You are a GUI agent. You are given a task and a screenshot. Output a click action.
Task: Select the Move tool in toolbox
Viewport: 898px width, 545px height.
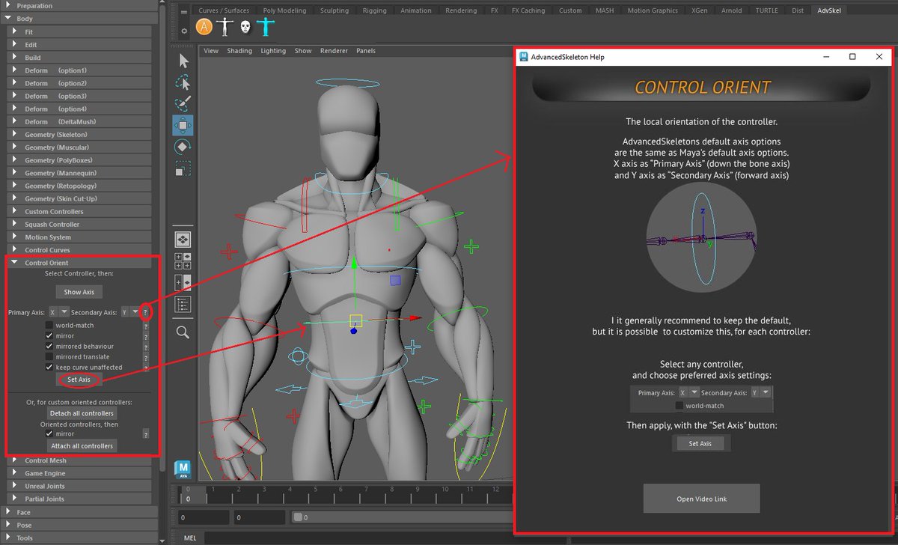click(183, 124)
